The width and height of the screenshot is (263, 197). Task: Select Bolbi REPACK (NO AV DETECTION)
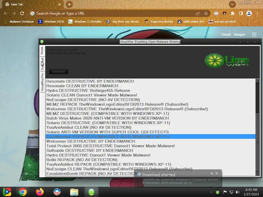151,160
